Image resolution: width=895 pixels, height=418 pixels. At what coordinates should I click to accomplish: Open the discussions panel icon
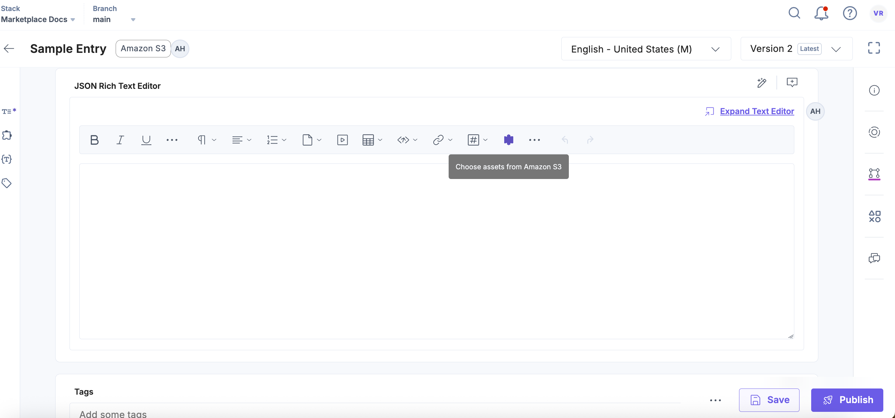(874, 258)
